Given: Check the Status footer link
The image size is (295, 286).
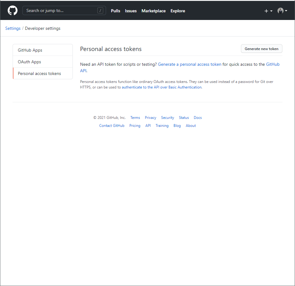Looking at the screenshot, I should [184, 118].
